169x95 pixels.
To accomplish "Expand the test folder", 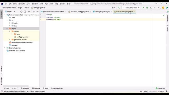I will [10, 26].
